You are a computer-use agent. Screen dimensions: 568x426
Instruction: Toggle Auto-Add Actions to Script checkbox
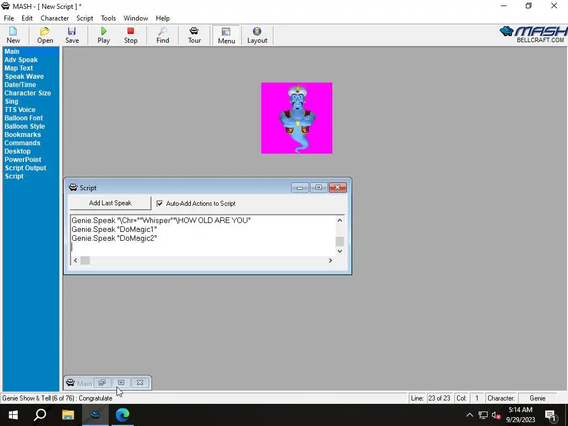160,204
